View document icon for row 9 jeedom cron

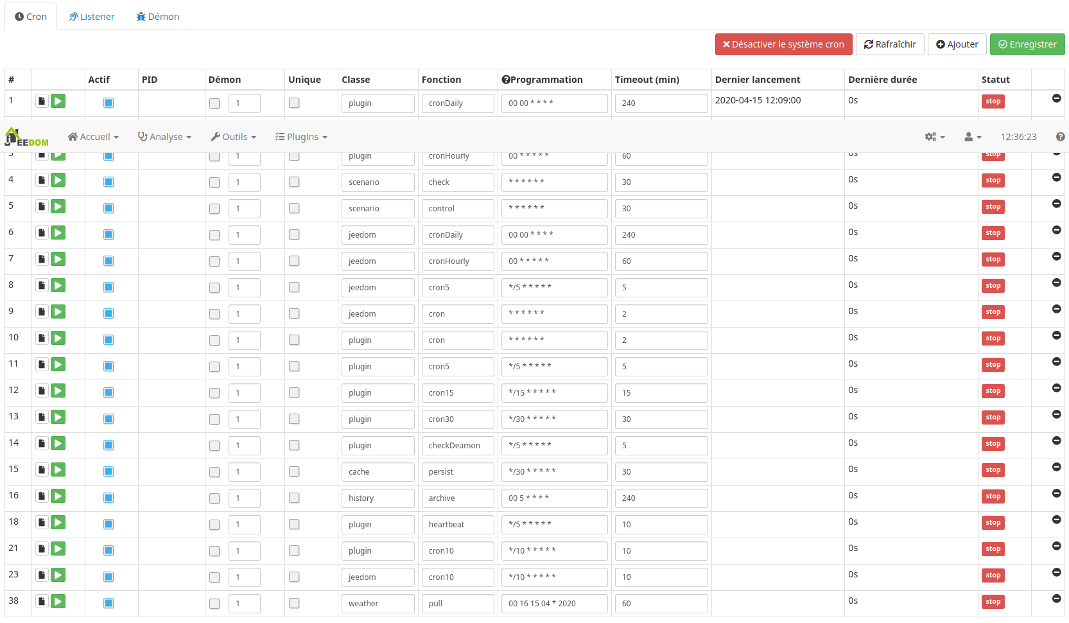(42, 311)
